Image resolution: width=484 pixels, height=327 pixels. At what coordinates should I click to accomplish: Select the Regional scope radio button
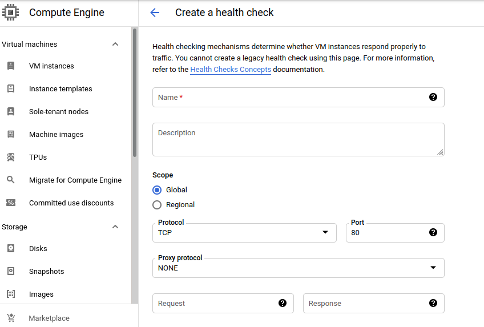pos(157,205)
